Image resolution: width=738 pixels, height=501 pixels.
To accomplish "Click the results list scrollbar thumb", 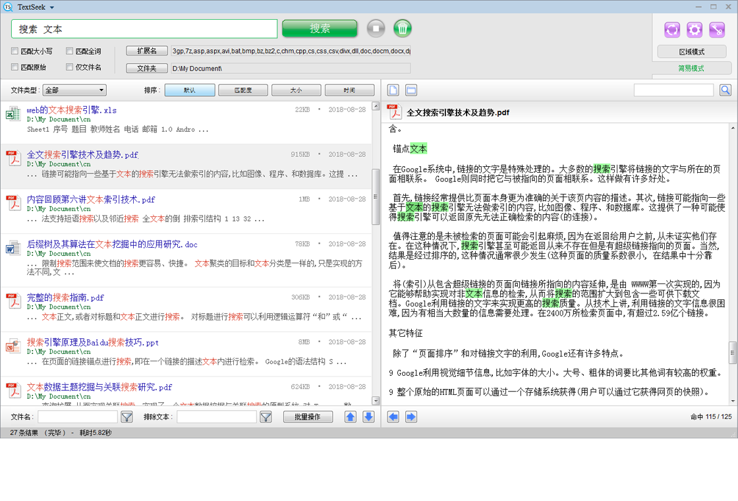I will point(376,196).
